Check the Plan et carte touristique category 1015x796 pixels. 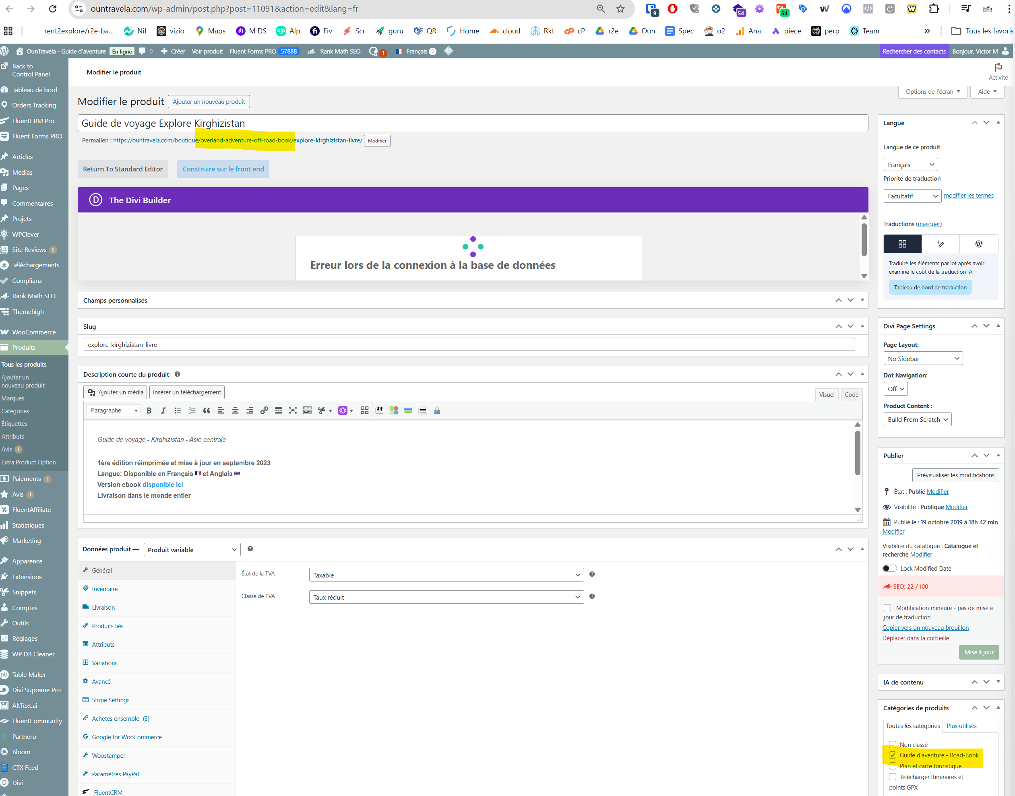click(892, 766)
